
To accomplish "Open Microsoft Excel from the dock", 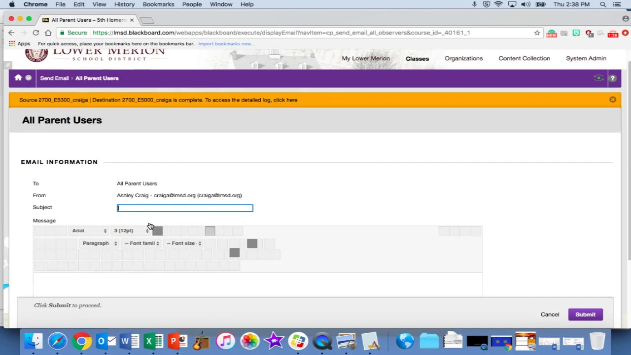I will click(x=153, y=341).
